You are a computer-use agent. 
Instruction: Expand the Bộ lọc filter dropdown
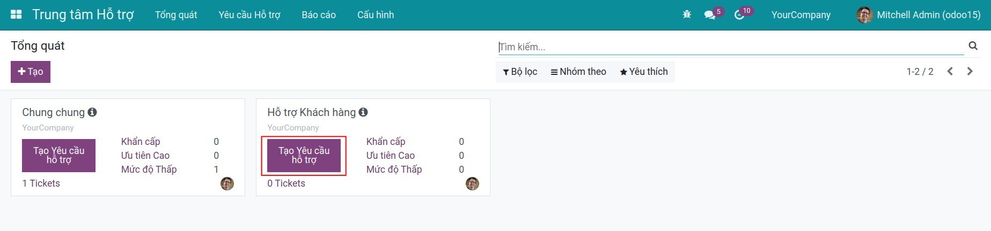point(520,72)
